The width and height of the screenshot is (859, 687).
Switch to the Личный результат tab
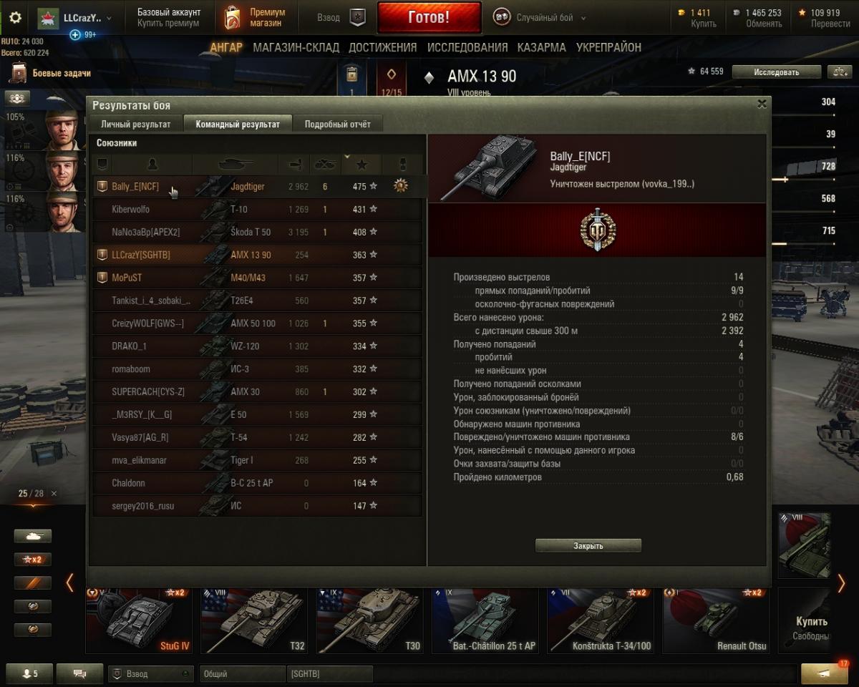coord(135,124)
